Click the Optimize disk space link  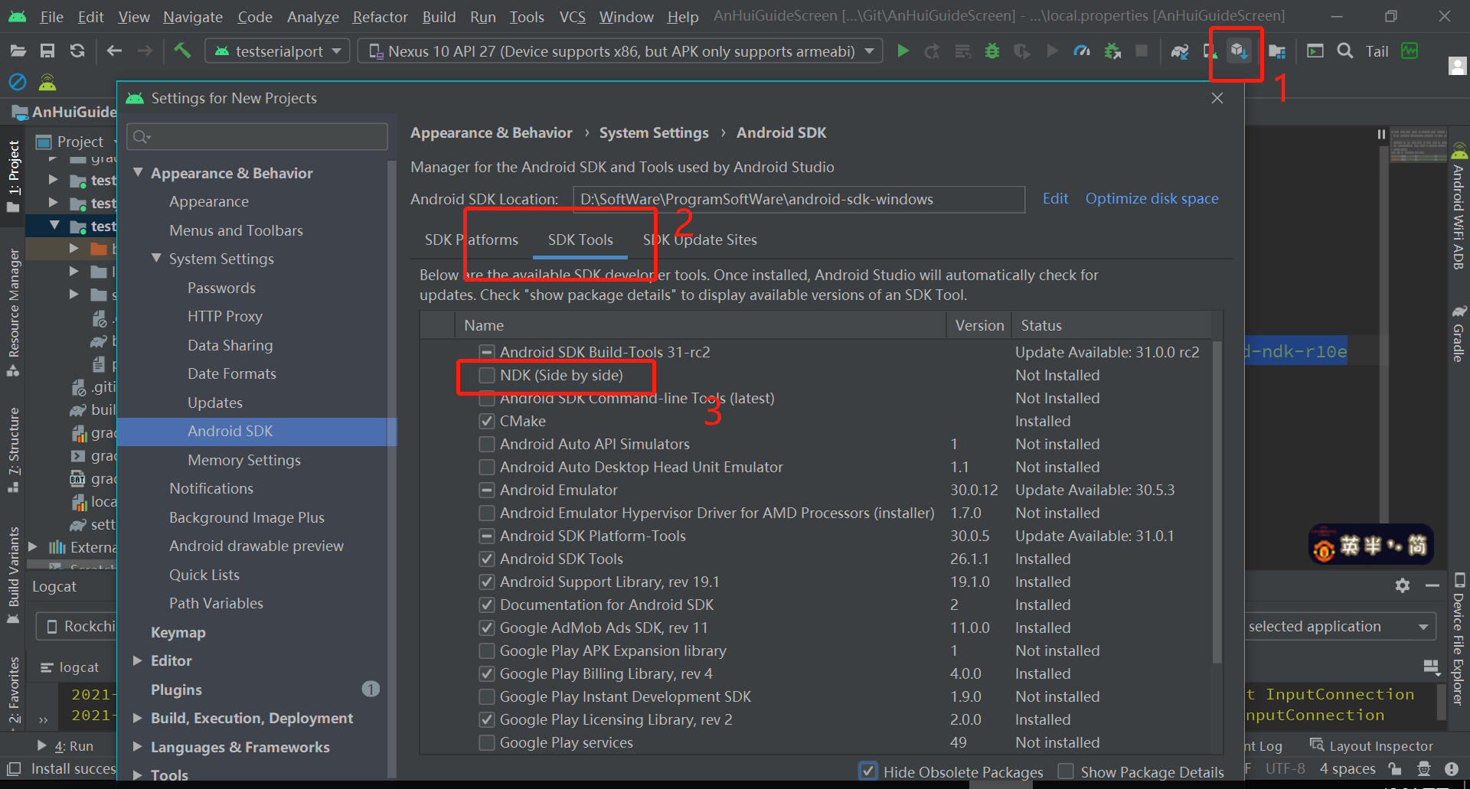pos(1151,198)
